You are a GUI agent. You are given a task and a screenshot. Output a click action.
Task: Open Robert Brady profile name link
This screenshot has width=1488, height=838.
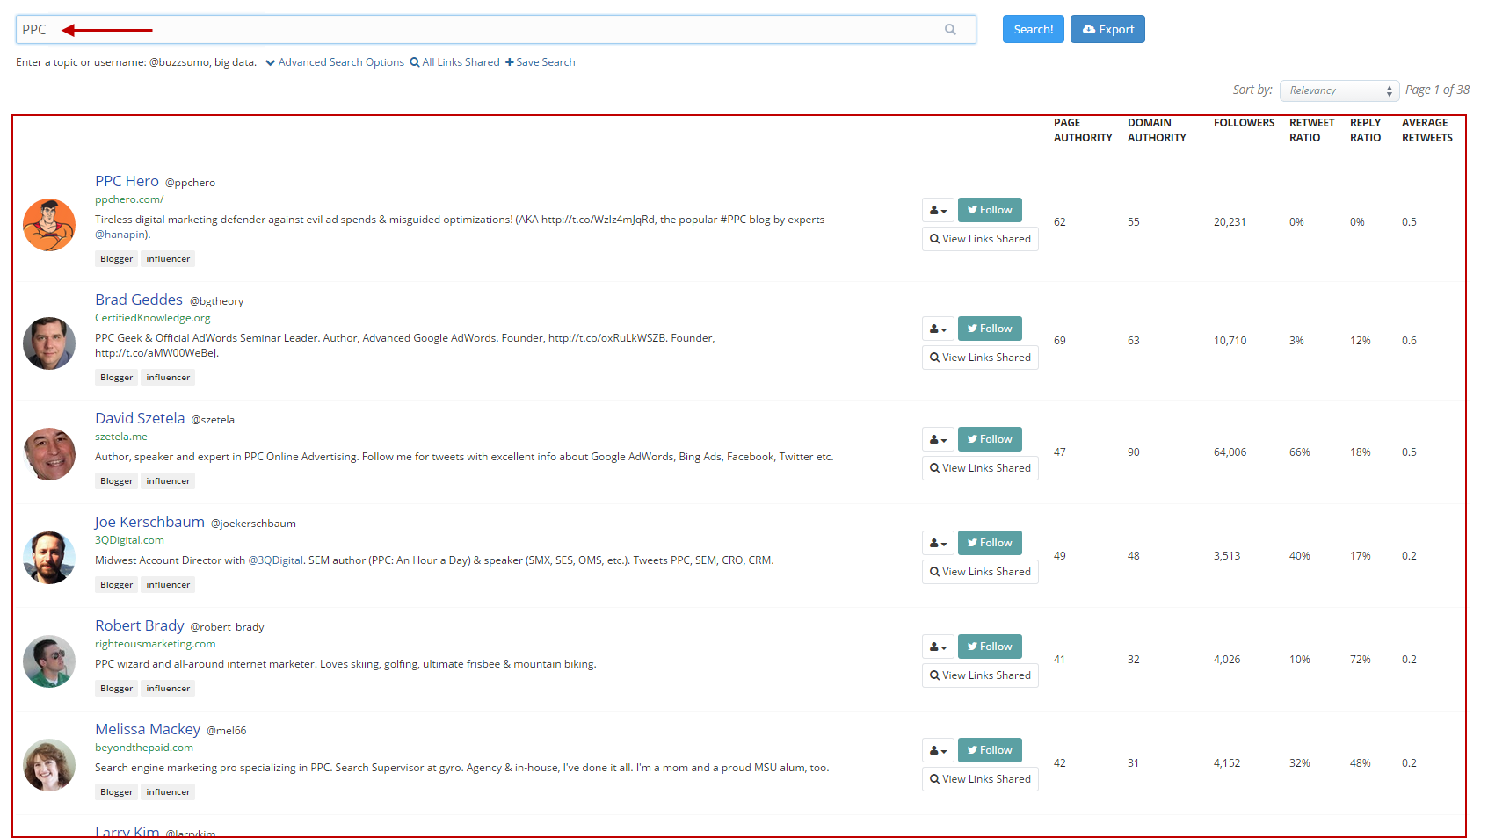[140, 625]
